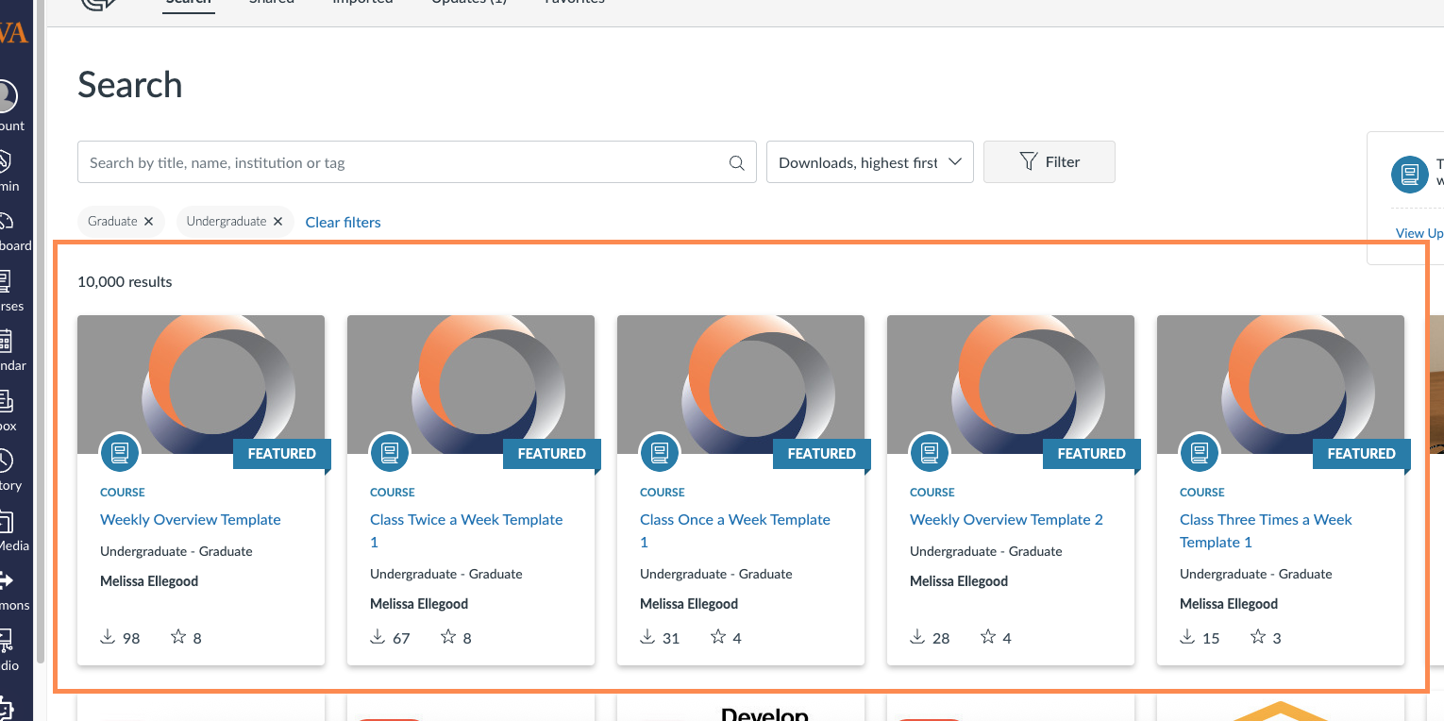Click the search magnifier icon
This screenshot has height=721, width=1444.
[x=737, y=163]
